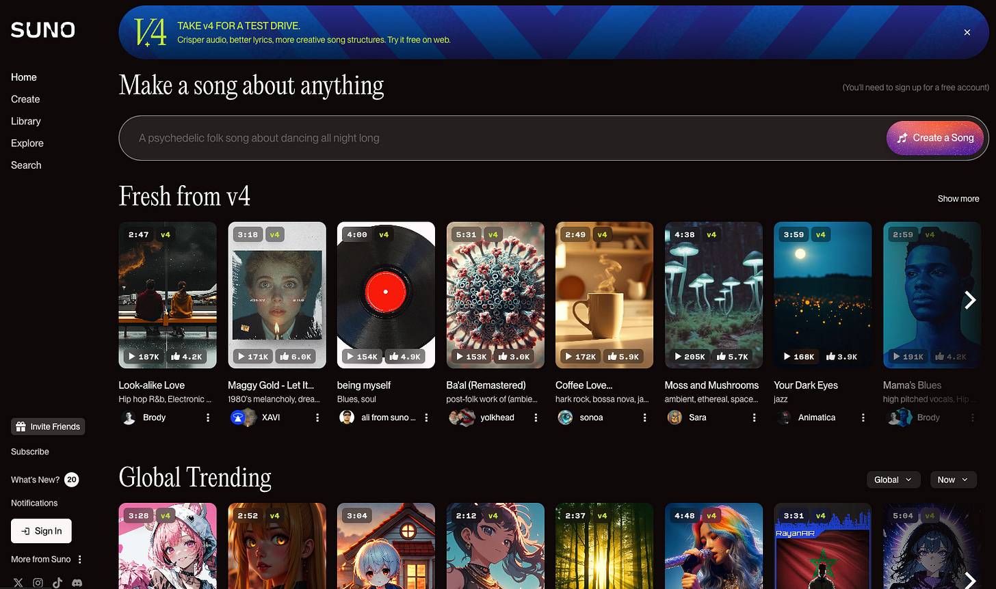Open the Global region dropdown
The image size is (996, 589).
pos(893,479)
